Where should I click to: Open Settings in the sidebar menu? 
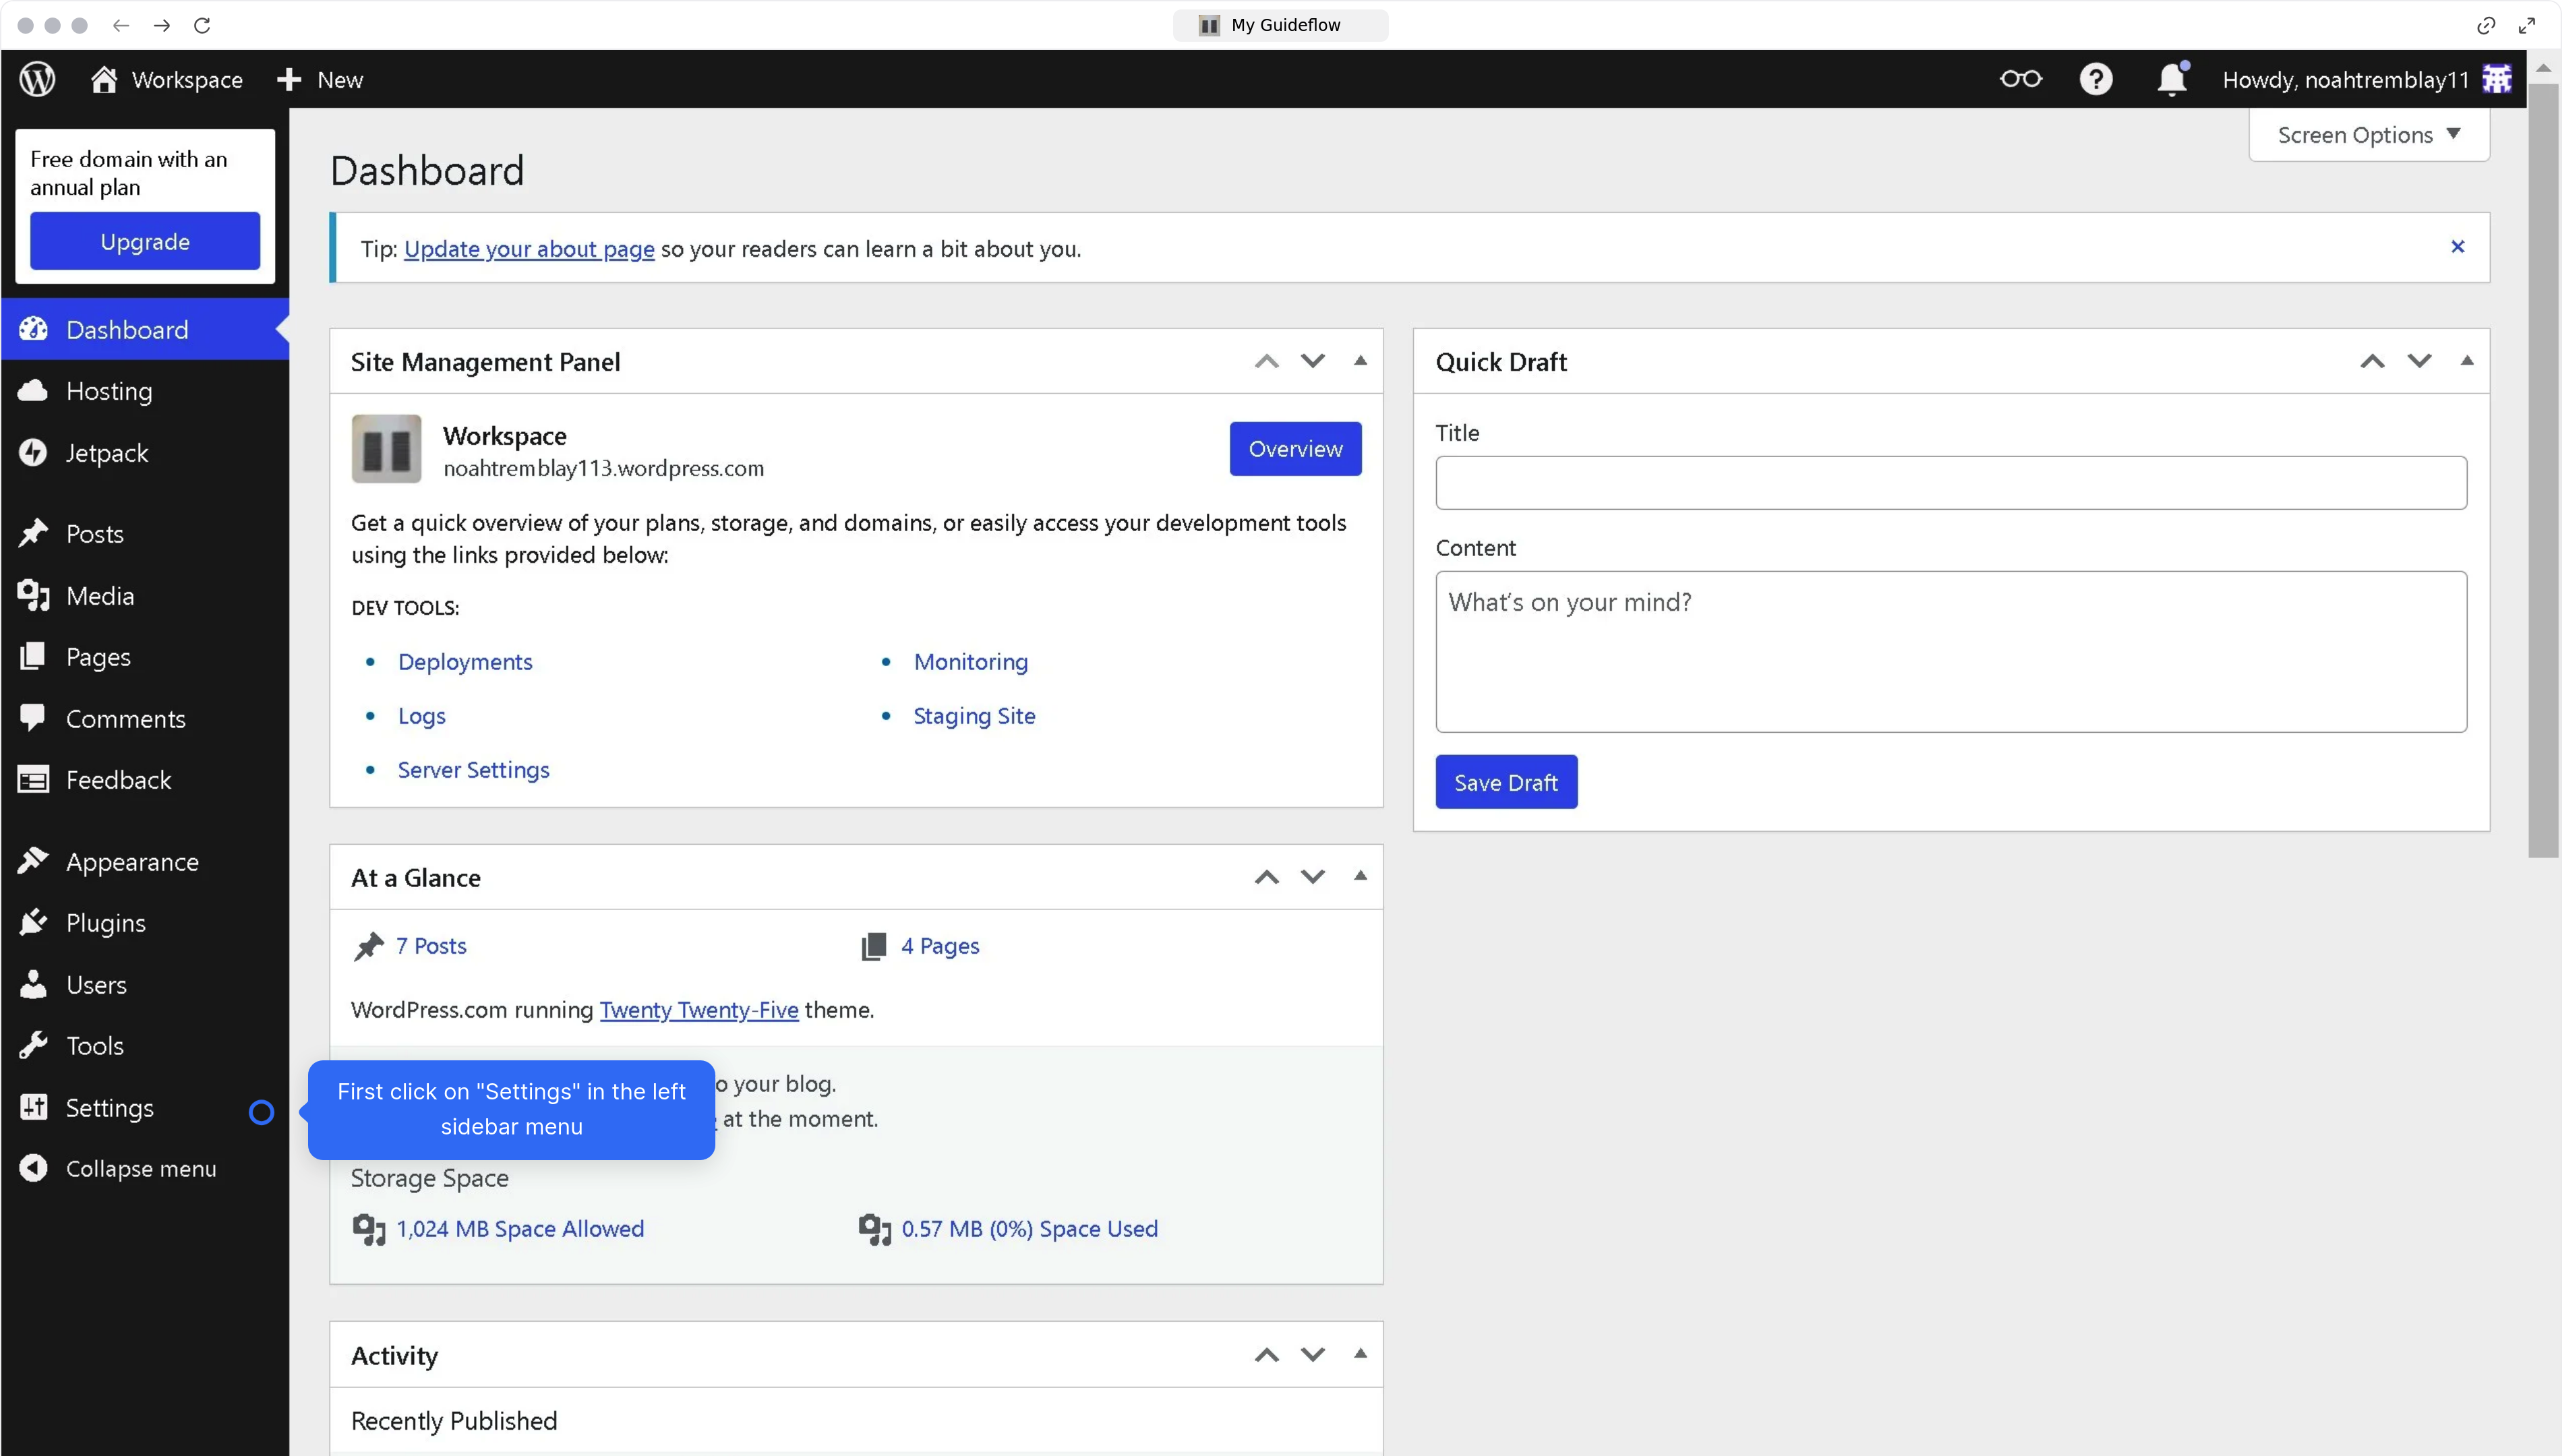coord(109,1108)
